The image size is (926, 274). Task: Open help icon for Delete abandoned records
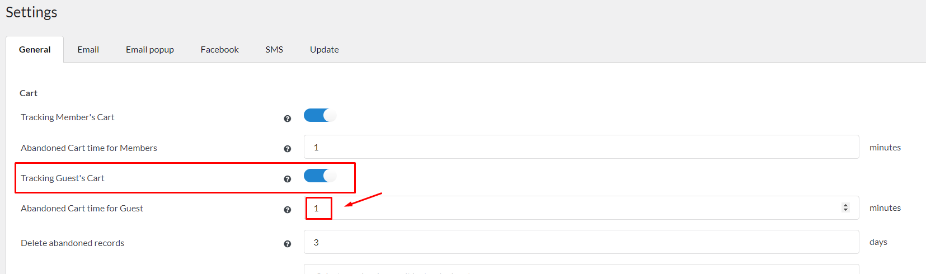click(288, 244)
